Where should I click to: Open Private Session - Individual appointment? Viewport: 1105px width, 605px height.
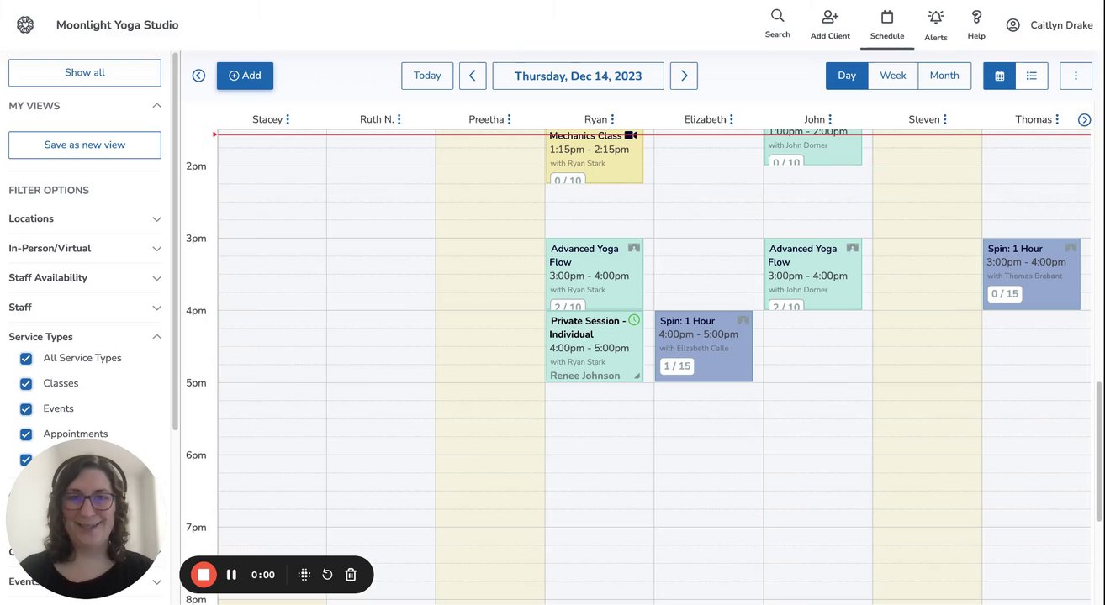pos(595,346)
